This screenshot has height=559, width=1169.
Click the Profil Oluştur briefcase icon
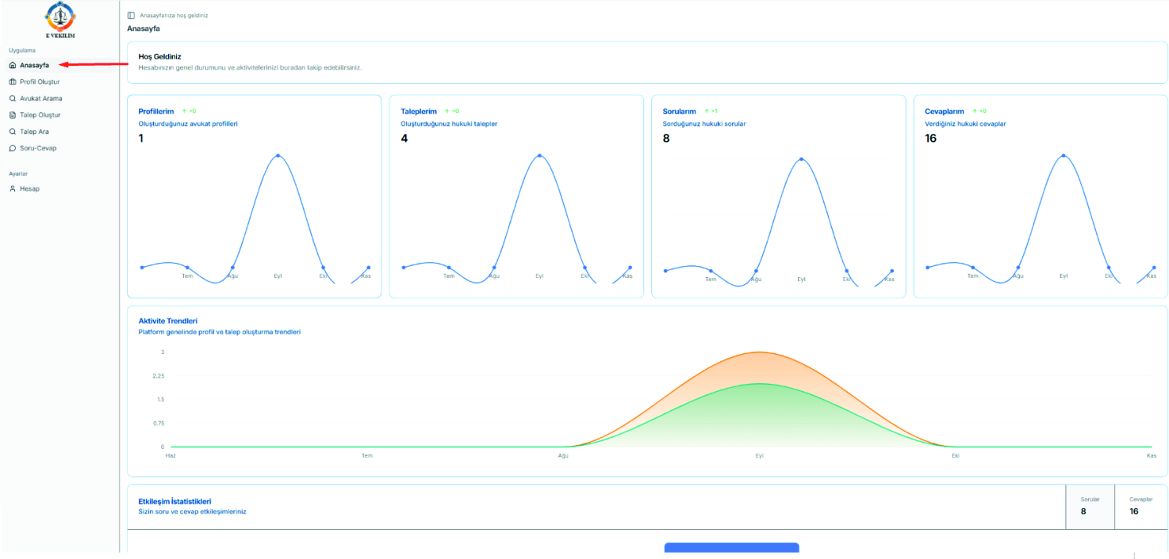pos(13,82)
